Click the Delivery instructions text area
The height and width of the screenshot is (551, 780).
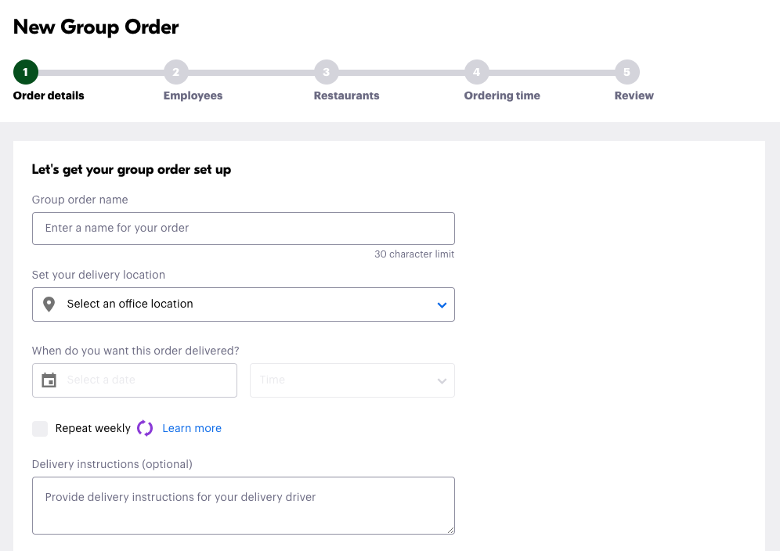coord(243,505)
